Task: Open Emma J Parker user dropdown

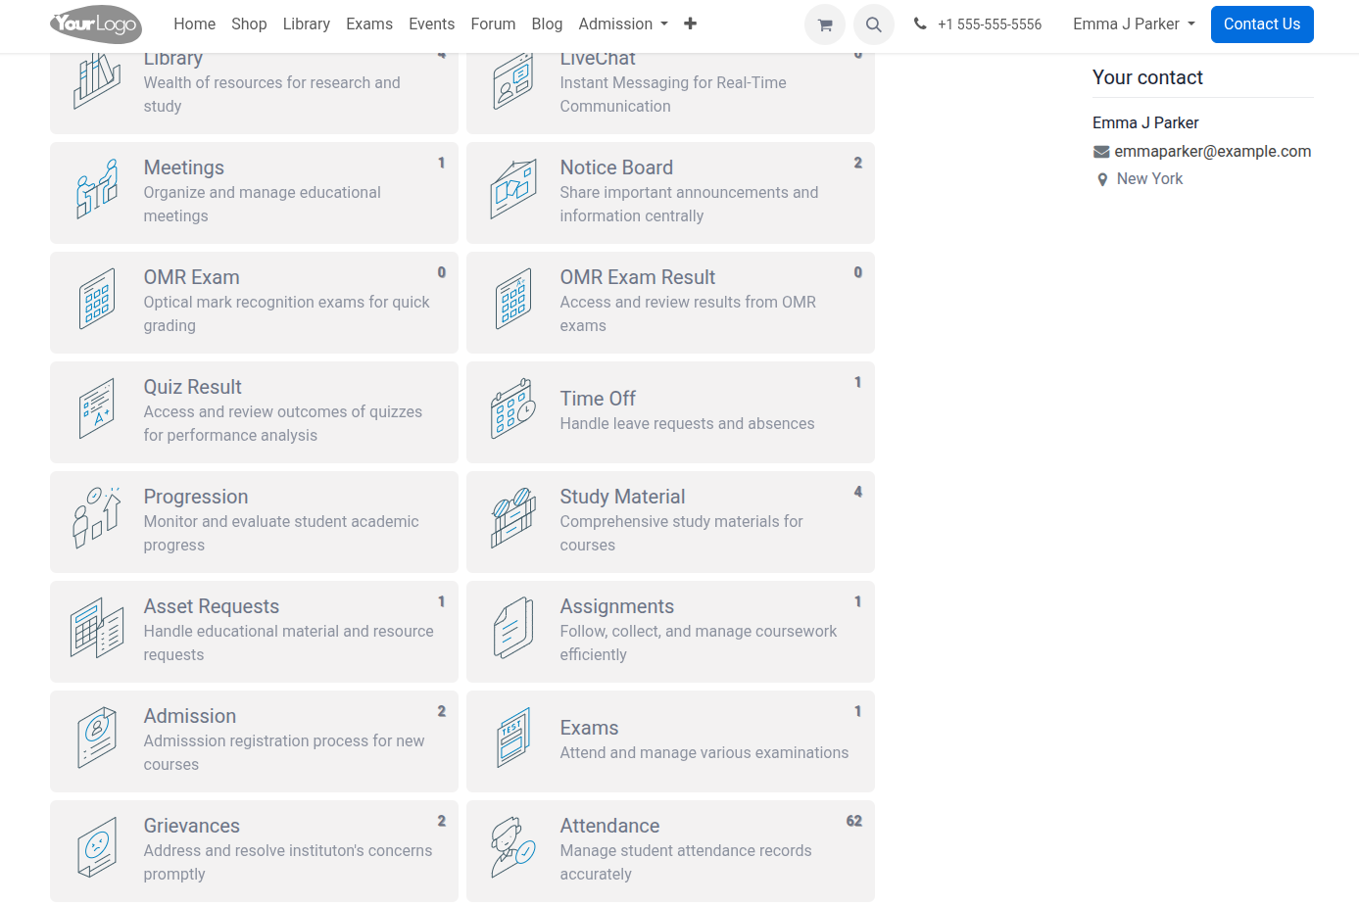Action: (x=1134, y=24)
